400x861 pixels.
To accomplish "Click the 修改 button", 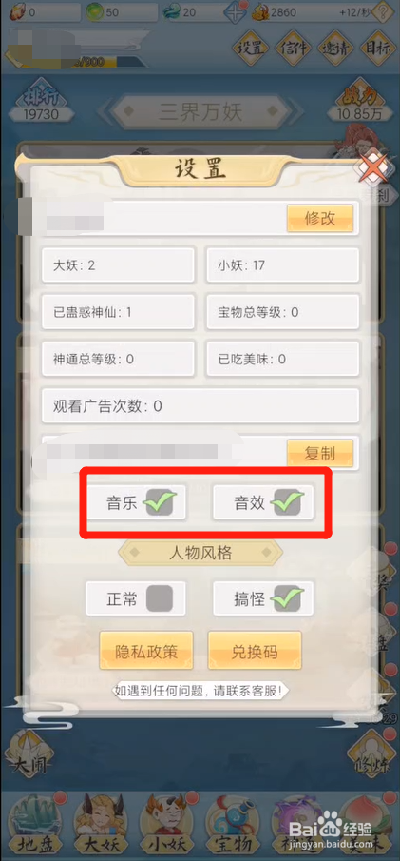I will click(x=320, y=219).
